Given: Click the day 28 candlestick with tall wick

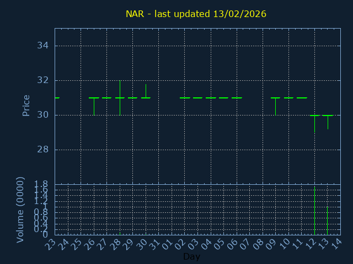Looking at the screenshot, I should pos(120,97).
